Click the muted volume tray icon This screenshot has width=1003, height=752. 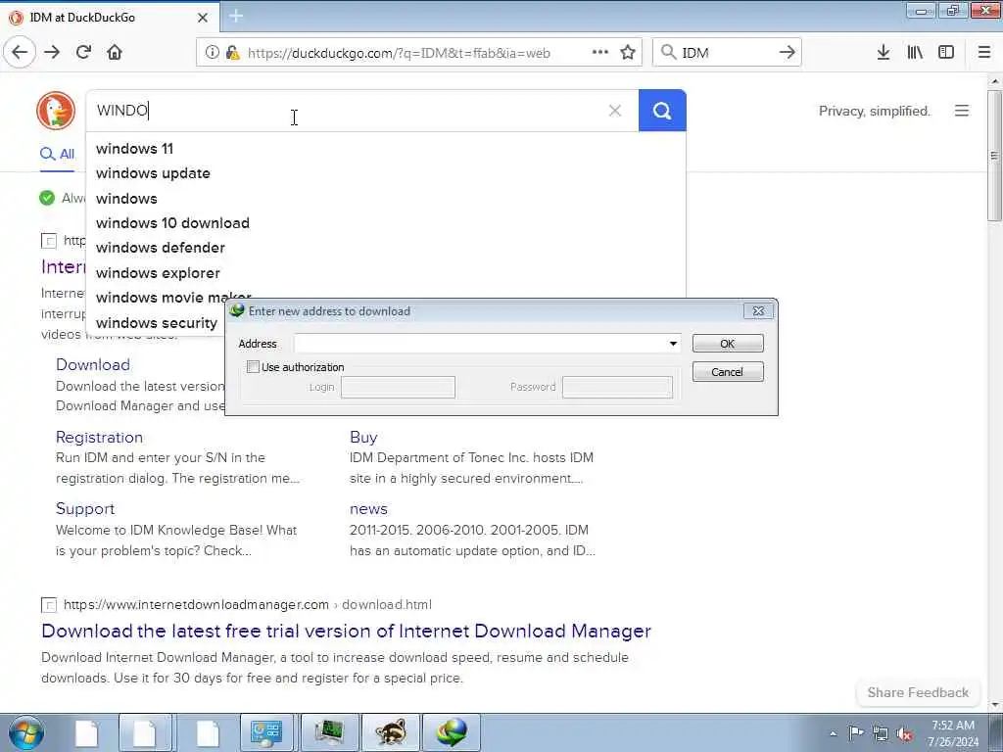(904, 733)
